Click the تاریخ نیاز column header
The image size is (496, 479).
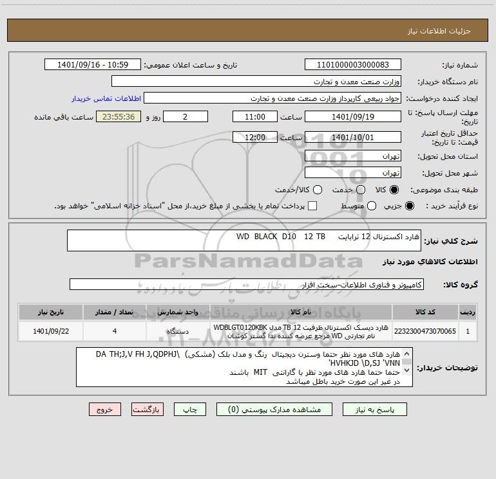(51, 312)
